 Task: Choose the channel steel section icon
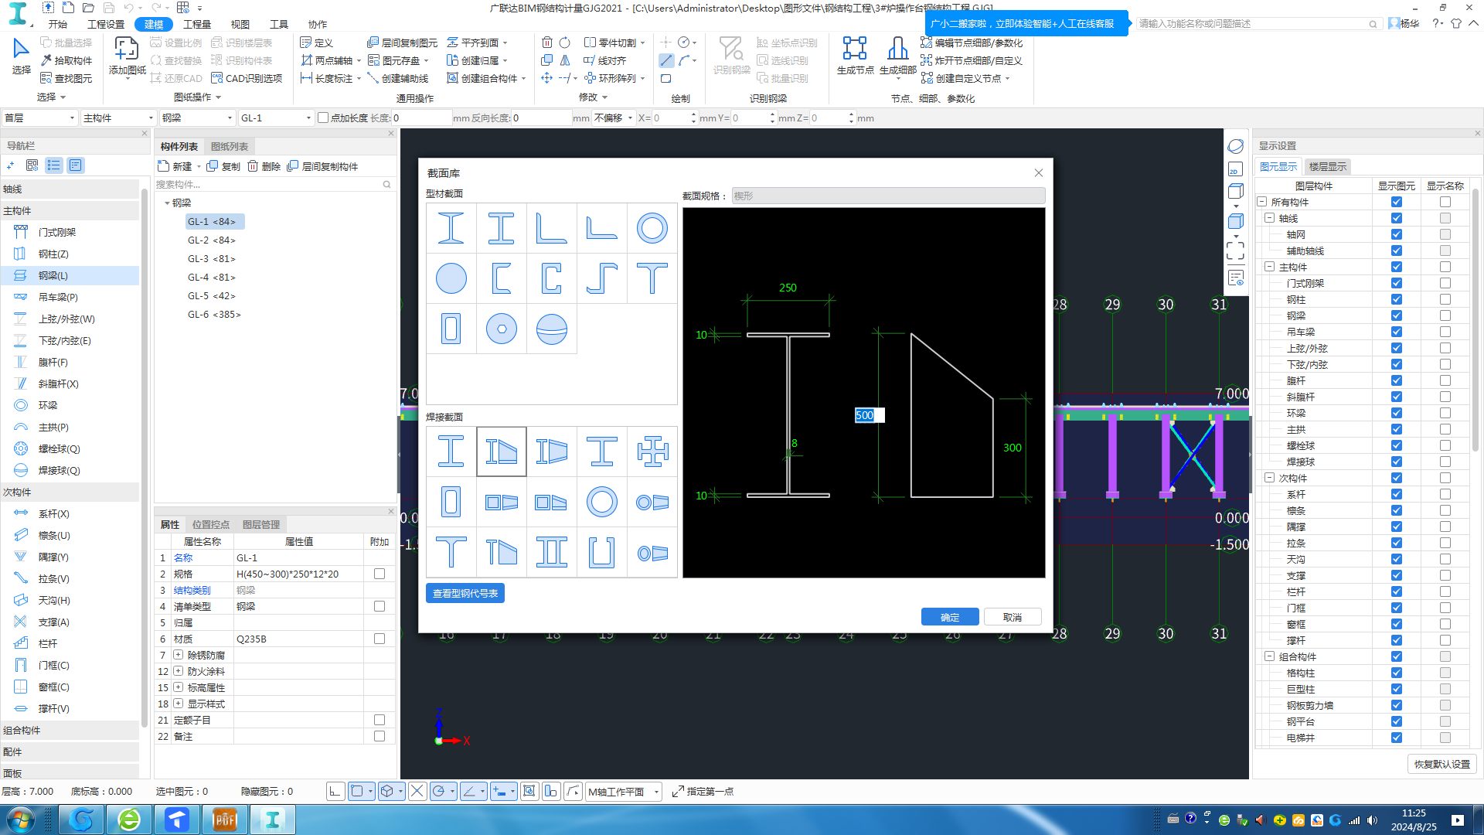coord(502,278)
